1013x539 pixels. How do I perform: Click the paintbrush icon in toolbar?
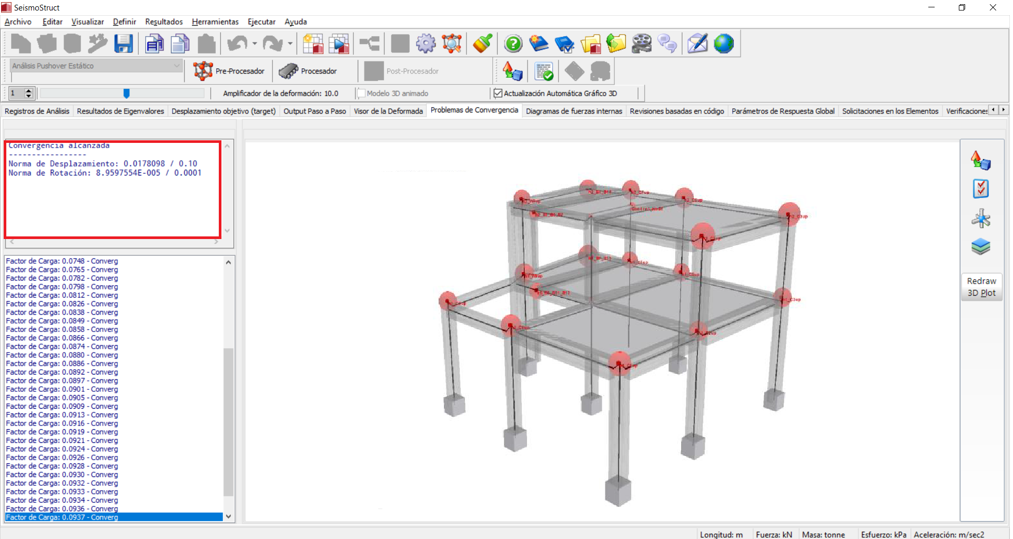[x=482, y=44]
